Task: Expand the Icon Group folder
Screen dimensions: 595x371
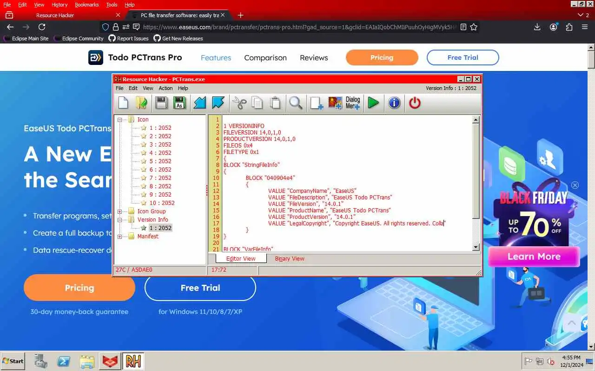Action: (x=119, y=211)
